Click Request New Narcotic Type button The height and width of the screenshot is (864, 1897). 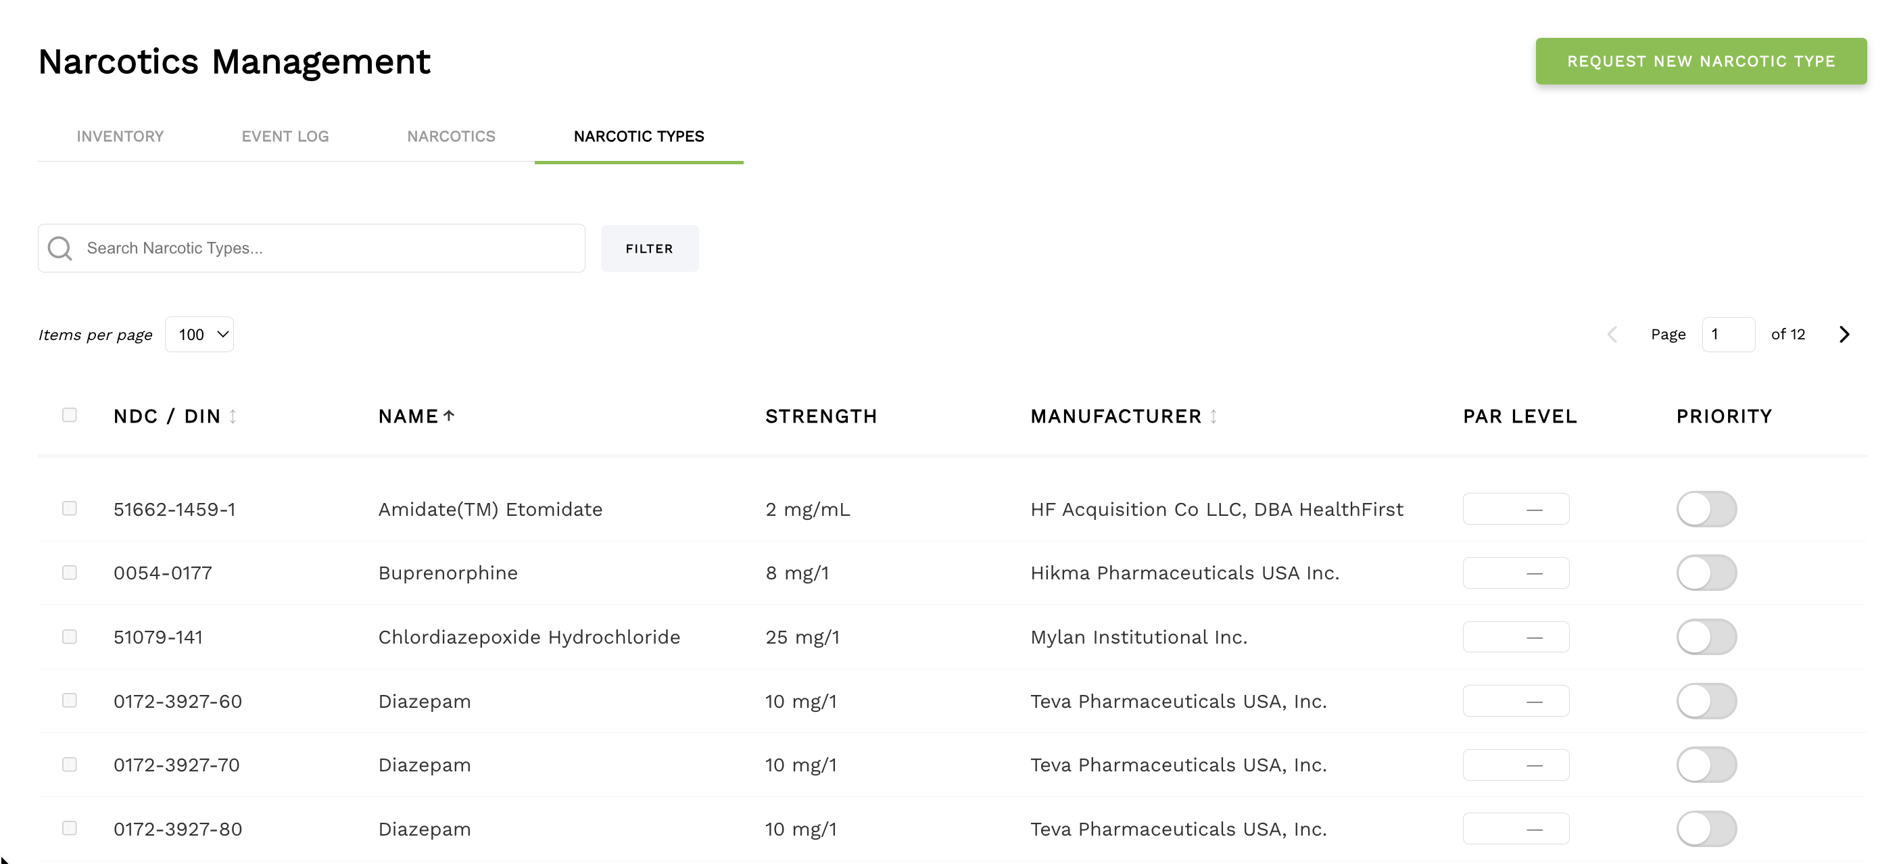(1700, 61)
